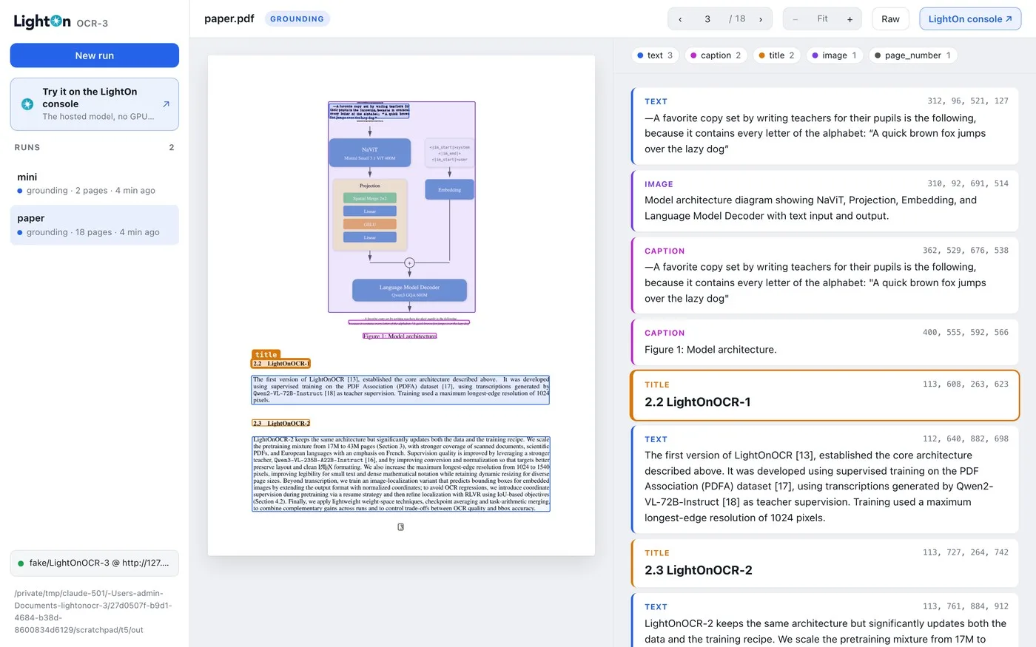
Task: Select the paper run
Action: pos(95,225)
